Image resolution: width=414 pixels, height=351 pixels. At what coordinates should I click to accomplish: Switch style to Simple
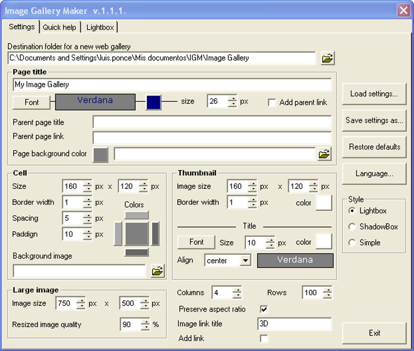[351, 243]
